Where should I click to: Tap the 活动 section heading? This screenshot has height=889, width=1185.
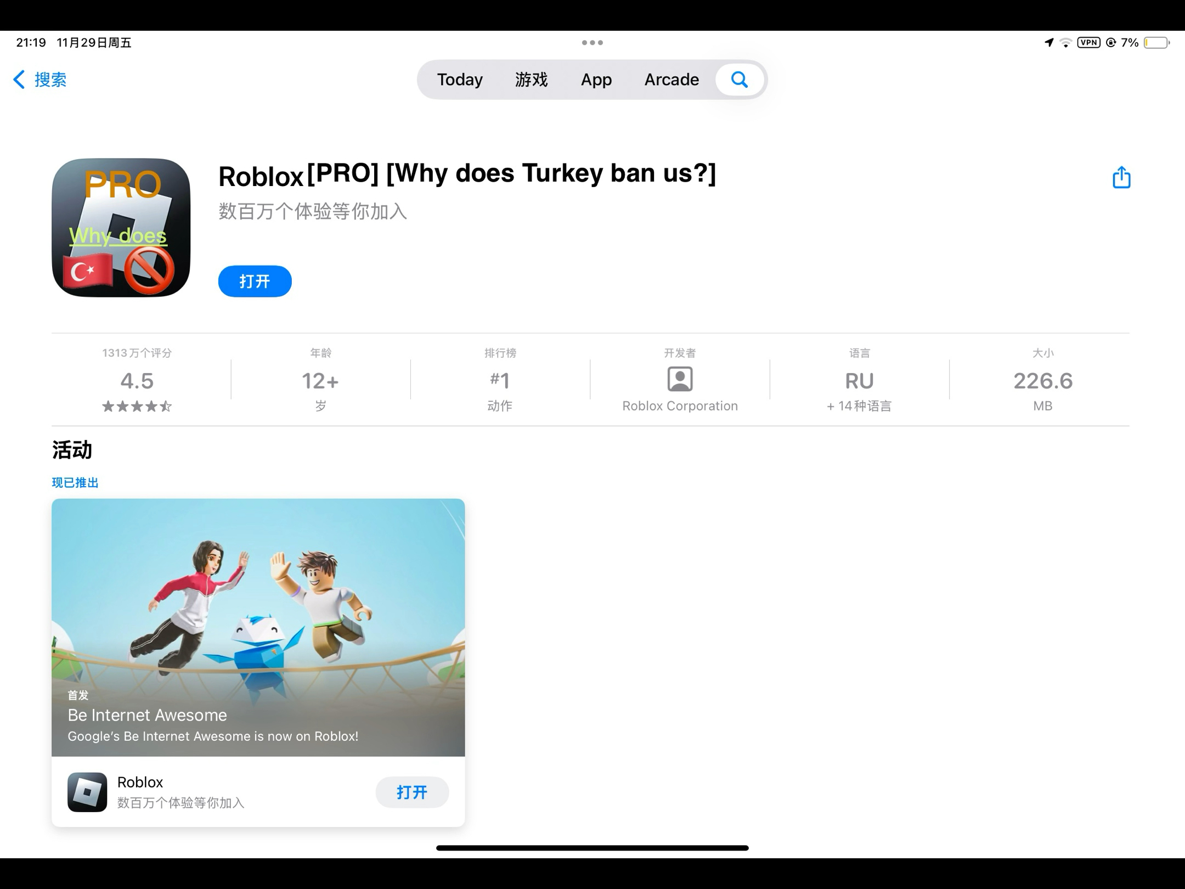(72, 450)
